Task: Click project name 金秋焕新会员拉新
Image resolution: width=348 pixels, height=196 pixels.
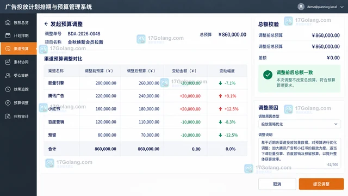Action: (85, 42)
